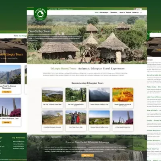The width and height of the screenshot is (161, 161).
Task: Open the third link under Top Attractions
Action: [x=19, y=146]
